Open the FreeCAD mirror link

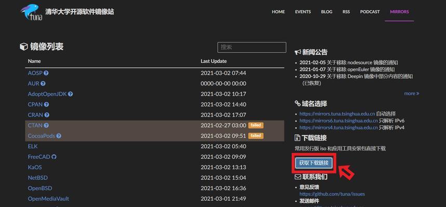click(x=39, y=157)
